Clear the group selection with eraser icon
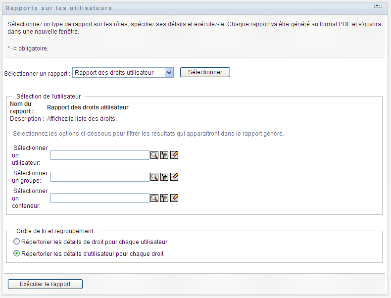 [x=174, y=176]
